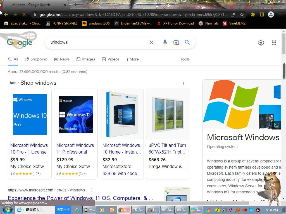Open the Windows 11 Professional product image
This screenshot has width=286, height=214.
76,115
